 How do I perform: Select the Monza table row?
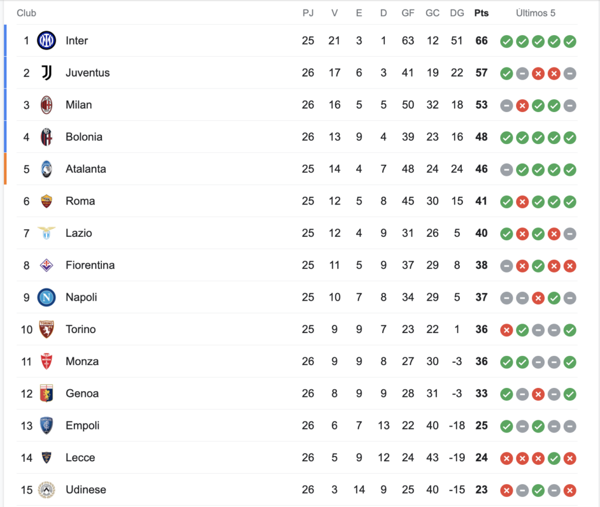pyautogui.click(x=297, y=362)
